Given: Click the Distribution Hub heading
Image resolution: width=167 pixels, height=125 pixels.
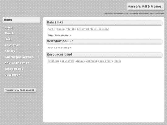Looking at the screenshot, I should tap(104, 41).
